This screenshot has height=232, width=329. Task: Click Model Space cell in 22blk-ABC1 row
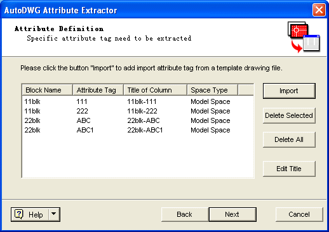click(x=210, y=130)
